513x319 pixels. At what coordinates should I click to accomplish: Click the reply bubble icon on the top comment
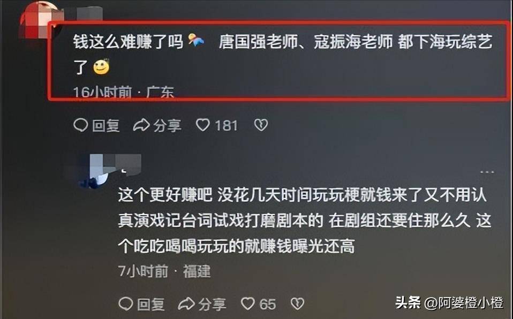pyautogui.click(x=80, y=125)
